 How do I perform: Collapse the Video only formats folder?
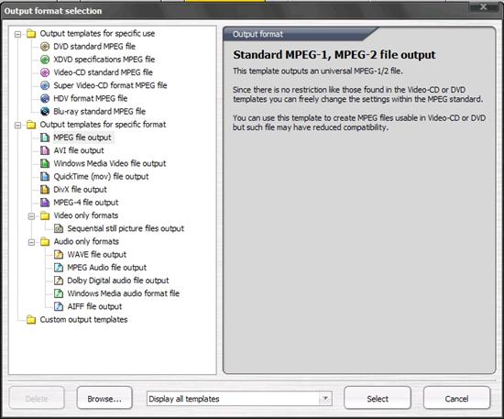31,215
